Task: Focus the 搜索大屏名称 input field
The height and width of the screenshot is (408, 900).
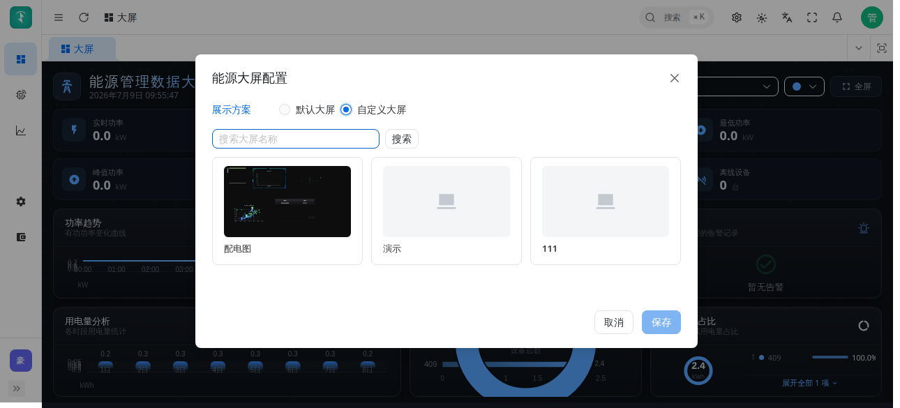Action: (296, 139)
